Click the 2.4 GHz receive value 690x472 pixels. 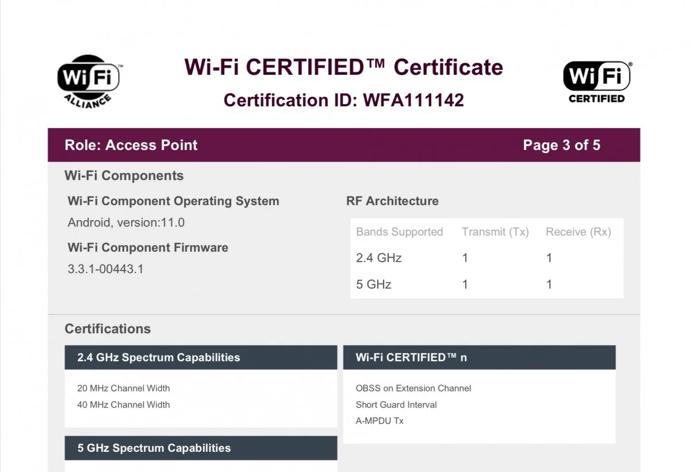click(x=549, y=258)
